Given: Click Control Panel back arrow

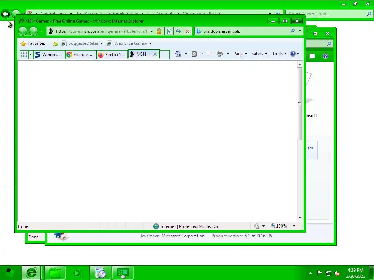Looking at the screenshot, I should pyautogui.click(x=6, y=14).
